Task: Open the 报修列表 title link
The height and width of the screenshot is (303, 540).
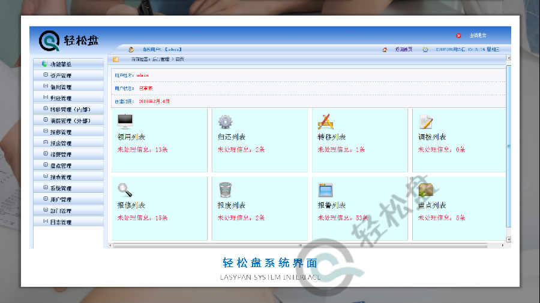Action: coord(131,205)
